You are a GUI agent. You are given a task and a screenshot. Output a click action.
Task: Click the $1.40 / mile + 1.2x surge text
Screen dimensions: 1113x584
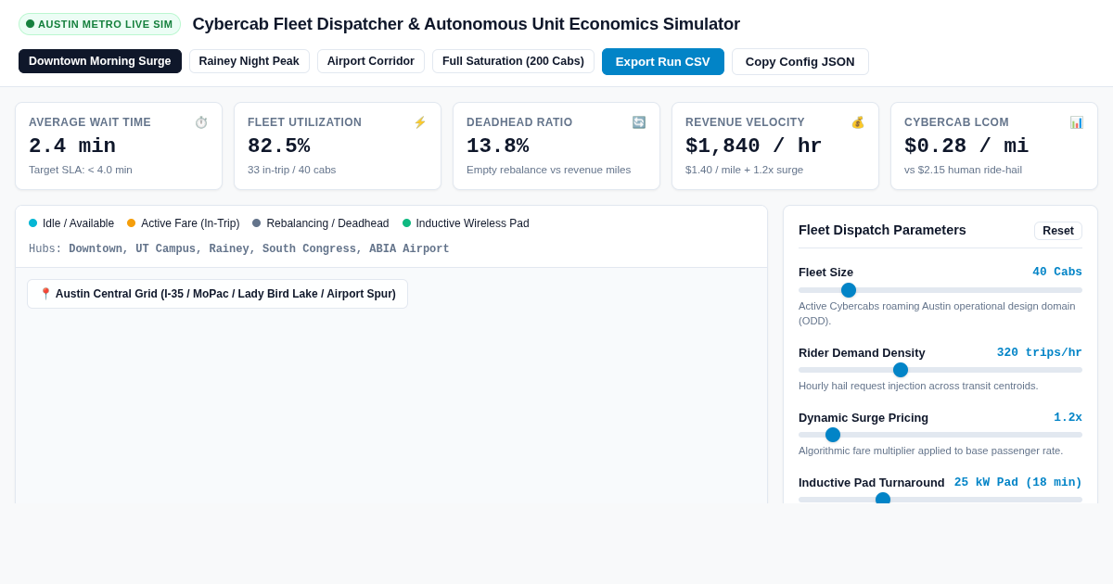[745, 170]
